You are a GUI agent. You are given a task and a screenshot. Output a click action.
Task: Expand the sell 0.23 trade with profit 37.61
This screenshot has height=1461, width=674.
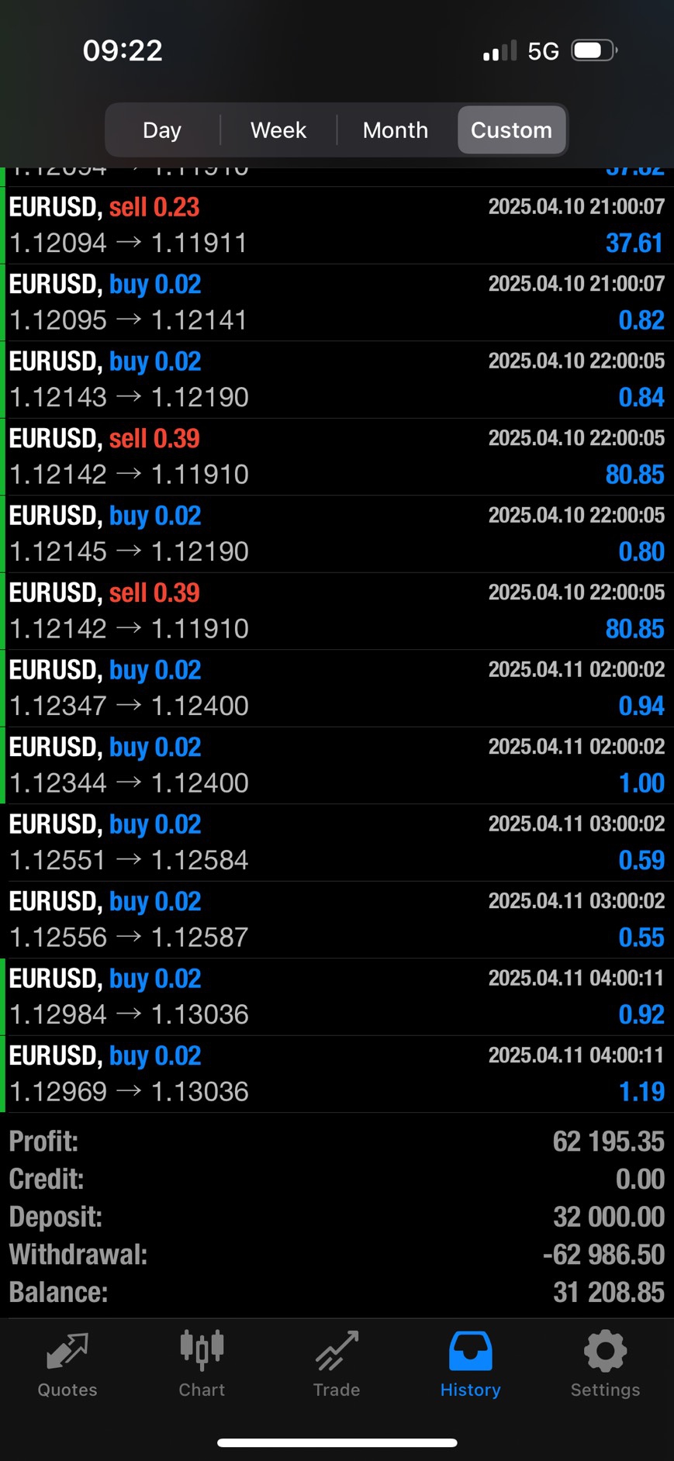pyautogui.click(x=337, y=226)
